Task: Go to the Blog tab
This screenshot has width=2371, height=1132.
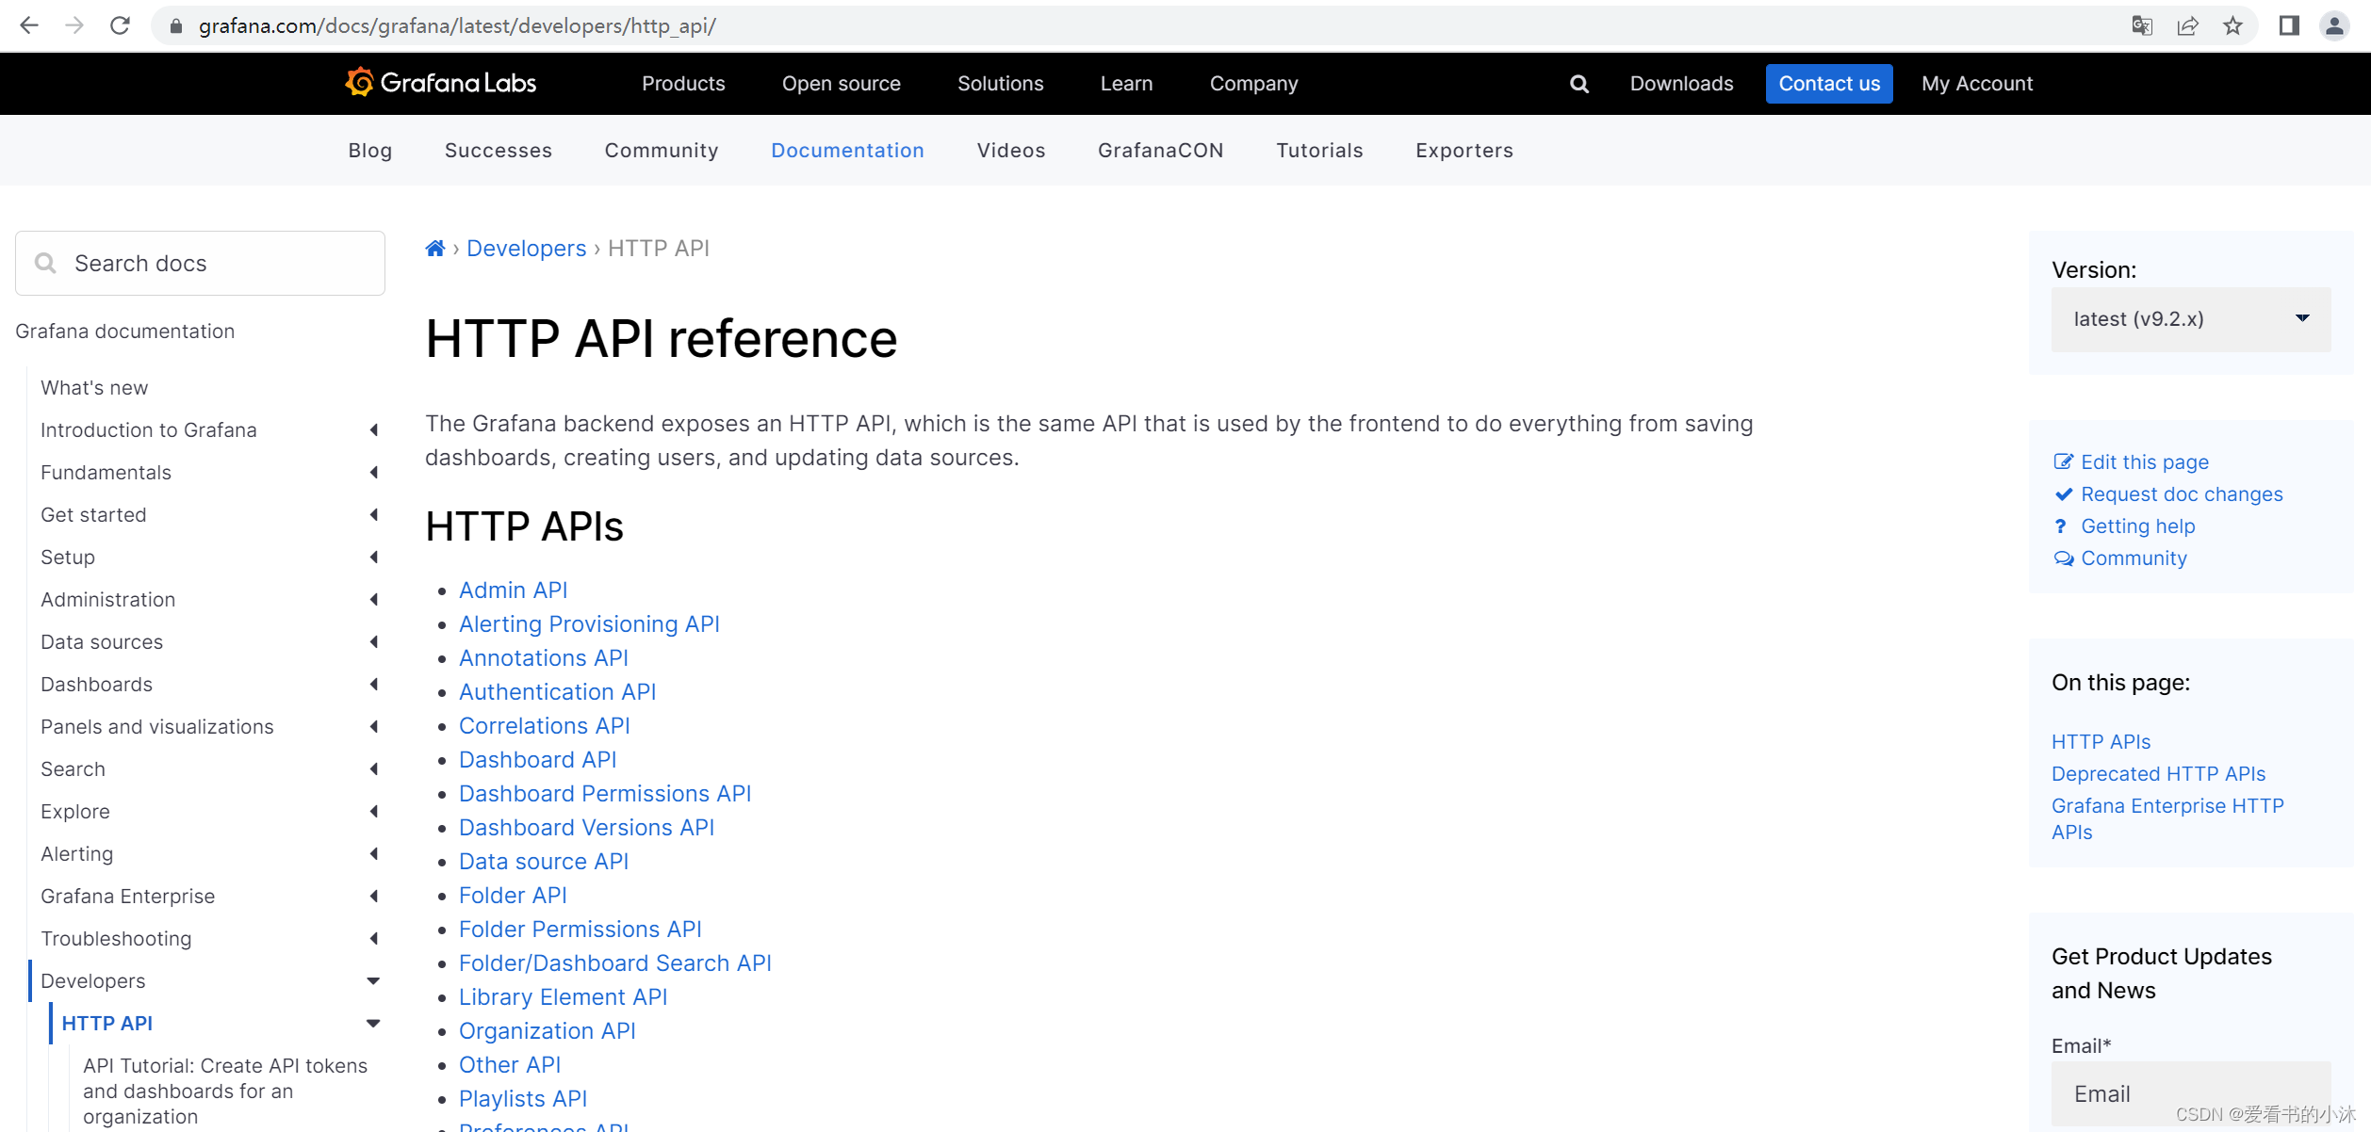Action: click(369, 151)
